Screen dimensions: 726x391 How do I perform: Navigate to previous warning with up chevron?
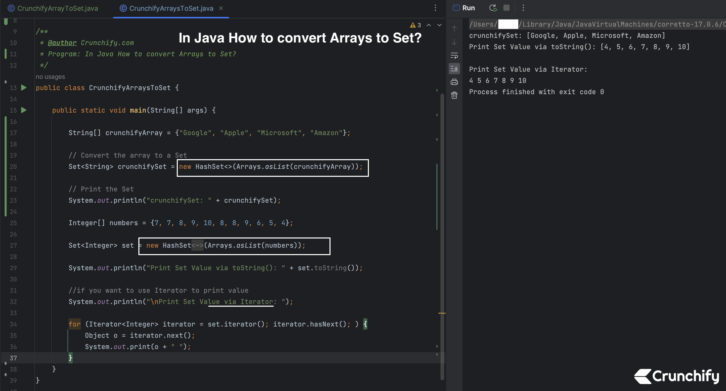429,25
